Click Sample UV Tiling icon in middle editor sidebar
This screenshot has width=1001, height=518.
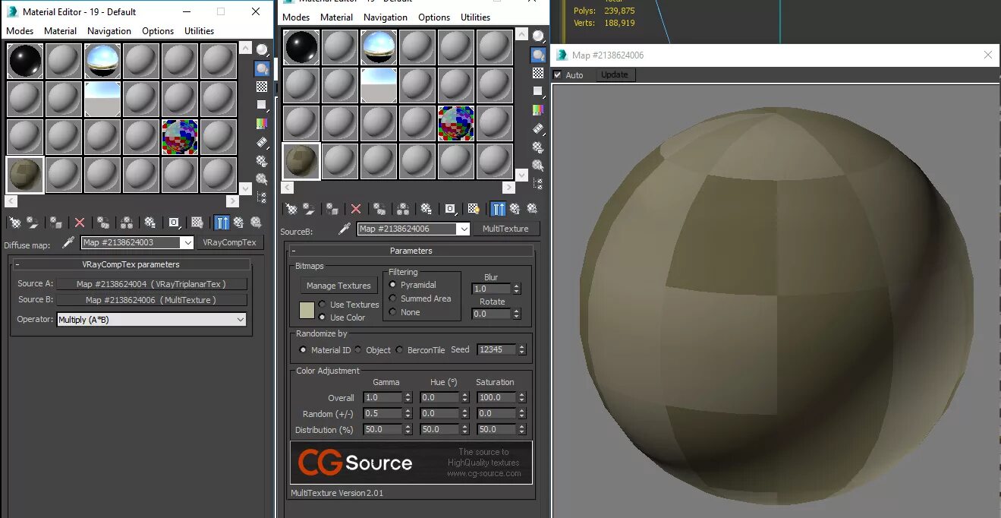538,91
